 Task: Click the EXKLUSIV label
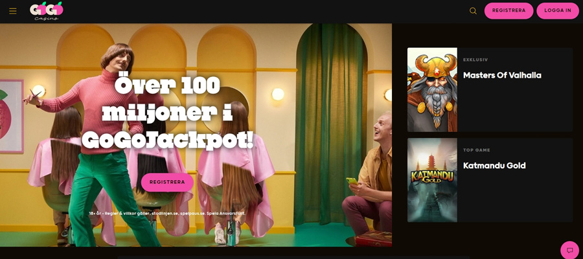475,60
